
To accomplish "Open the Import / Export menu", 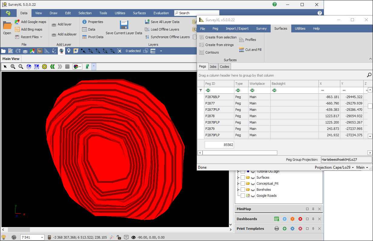I will (x=237, y=28).
